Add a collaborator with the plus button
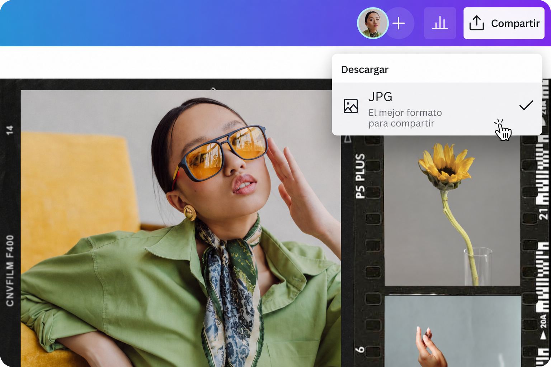Viewport: 551px width, 367px height. [x=399, y=23]
